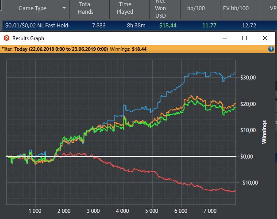The width and height of the screenshot is (277, 219).
Task: Click the 3 000 hands axis label
Action: (x=93, y=211)
